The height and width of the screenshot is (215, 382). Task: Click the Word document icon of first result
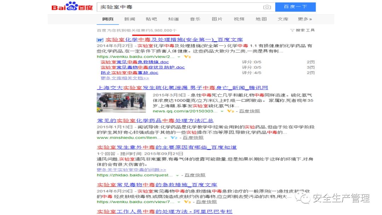point(100,40)
